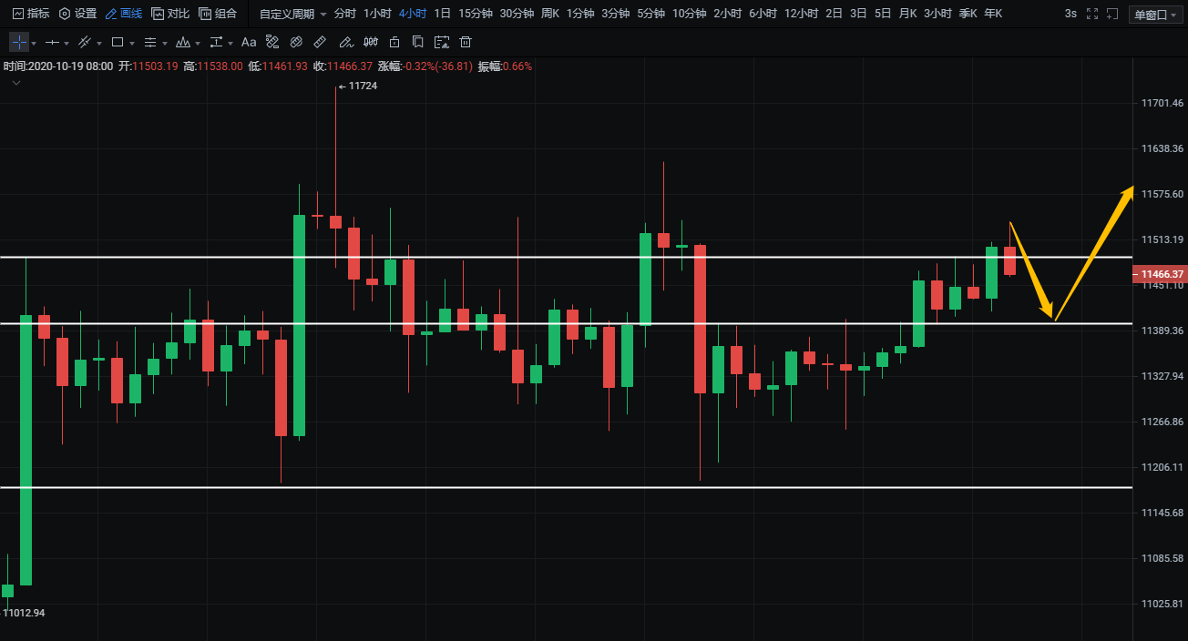Click the 组合 combination button
The width and height of the screenshot is (1188, 641).
(218, 14)
